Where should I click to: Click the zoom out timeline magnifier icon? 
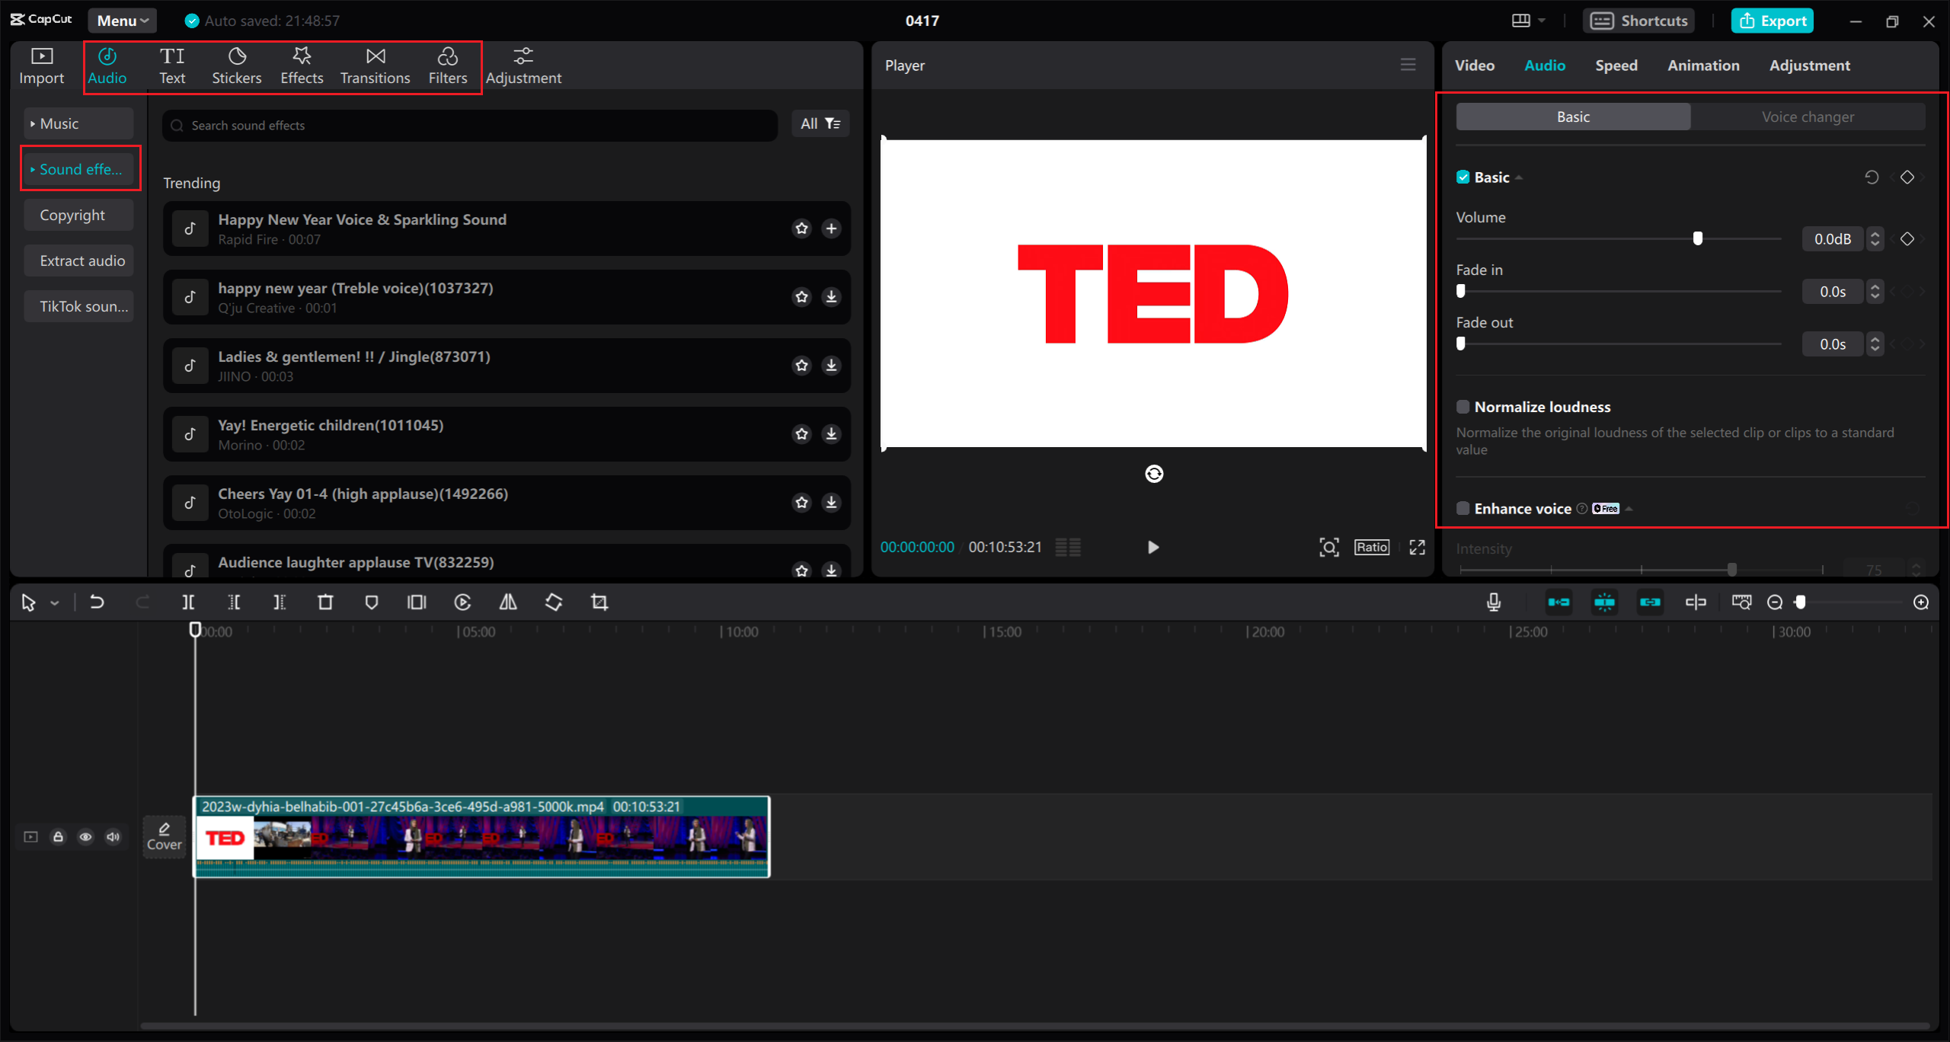click(1775, 603)
